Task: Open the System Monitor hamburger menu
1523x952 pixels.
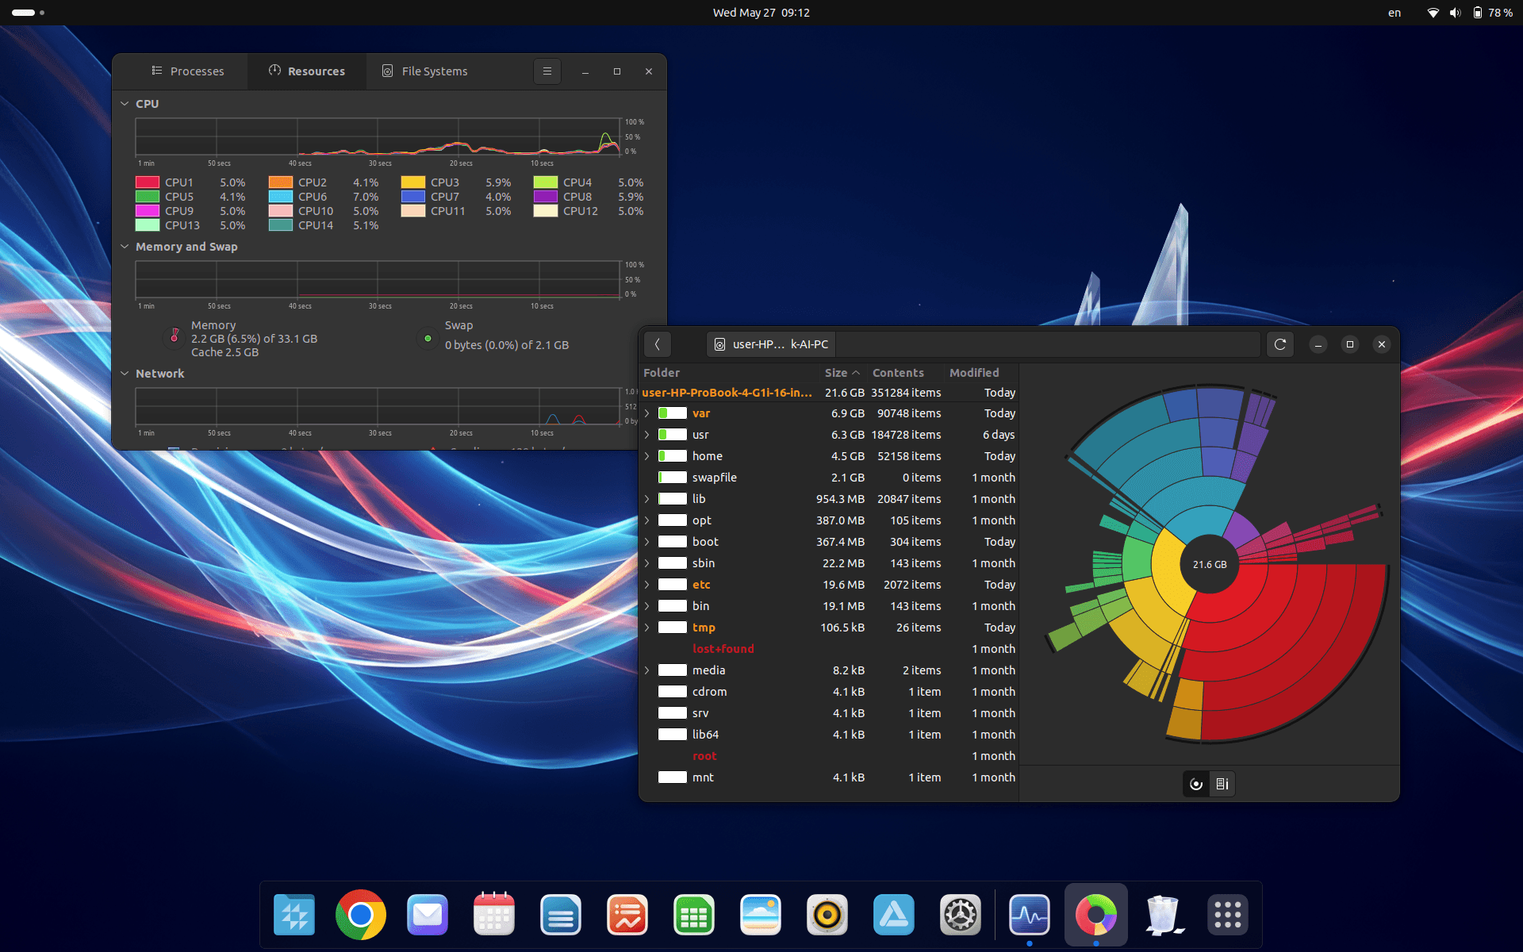Action: (547, 71)
